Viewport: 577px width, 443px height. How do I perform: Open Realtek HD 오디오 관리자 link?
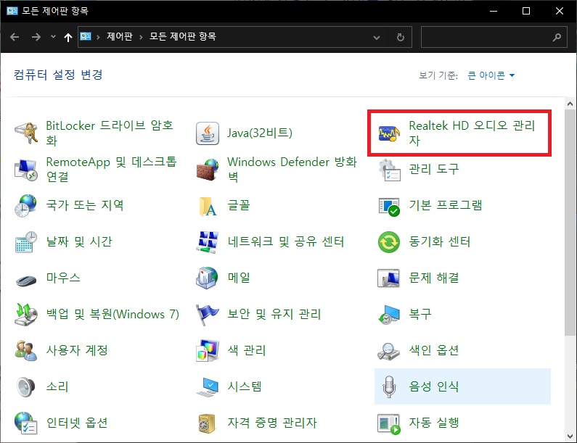pos(472,133)
